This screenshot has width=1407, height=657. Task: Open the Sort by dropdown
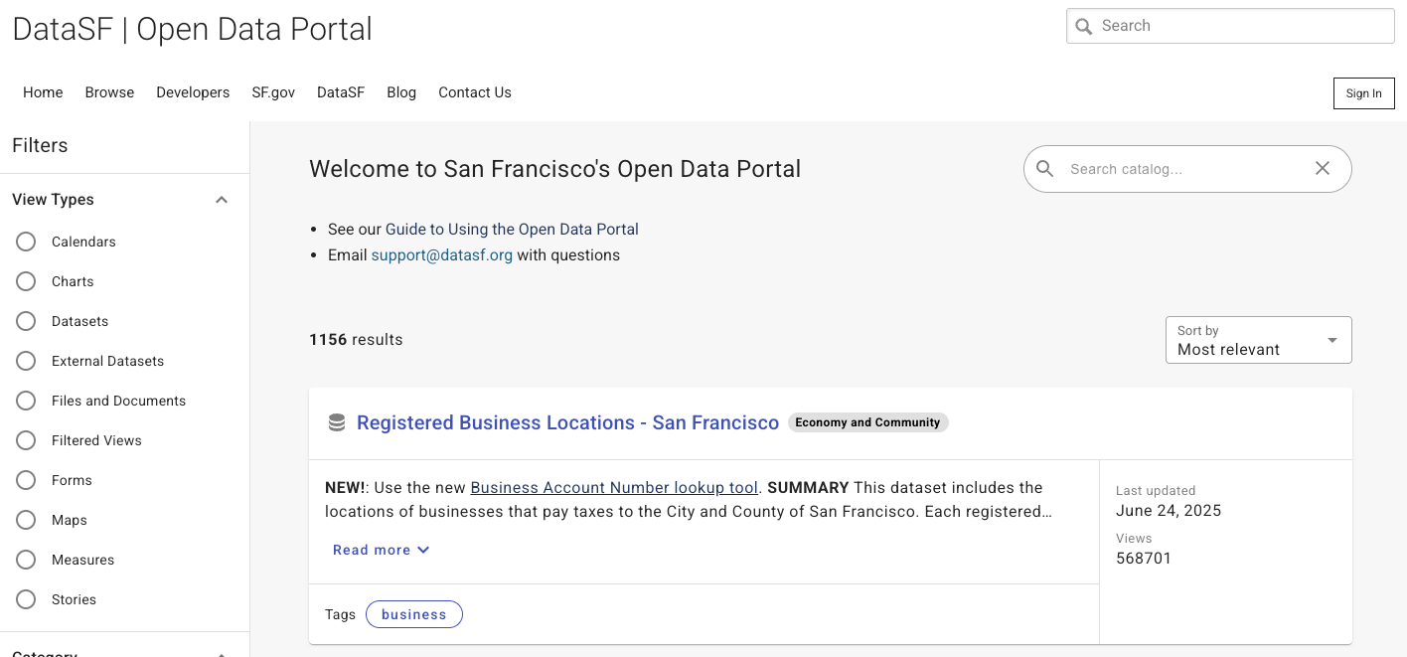point(1258,340)
